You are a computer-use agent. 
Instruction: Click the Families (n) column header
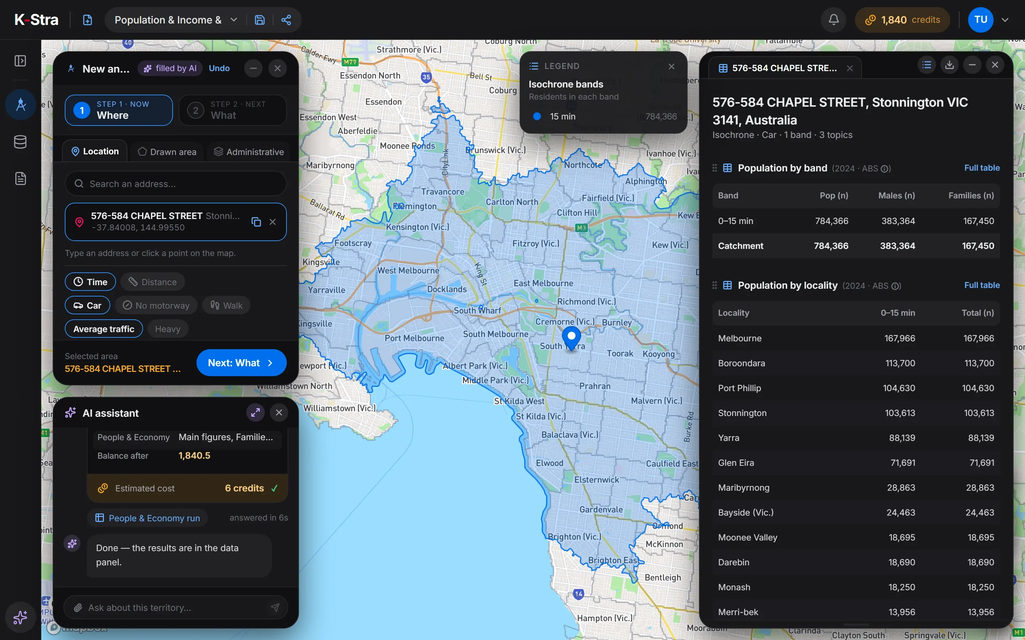pyautogui.click(x=971, y=196)
